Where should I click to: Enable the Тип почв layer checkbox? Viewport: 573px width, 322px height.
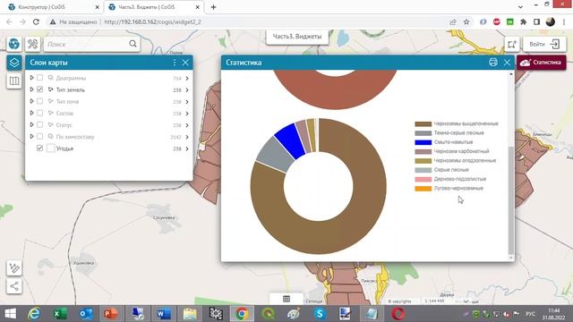39,101
